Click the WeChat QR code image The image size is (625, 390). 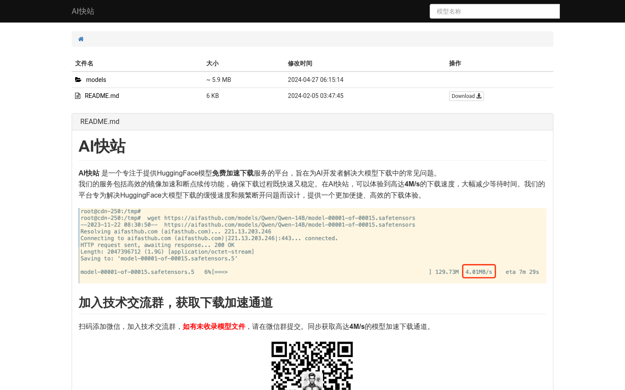[312, 366]
